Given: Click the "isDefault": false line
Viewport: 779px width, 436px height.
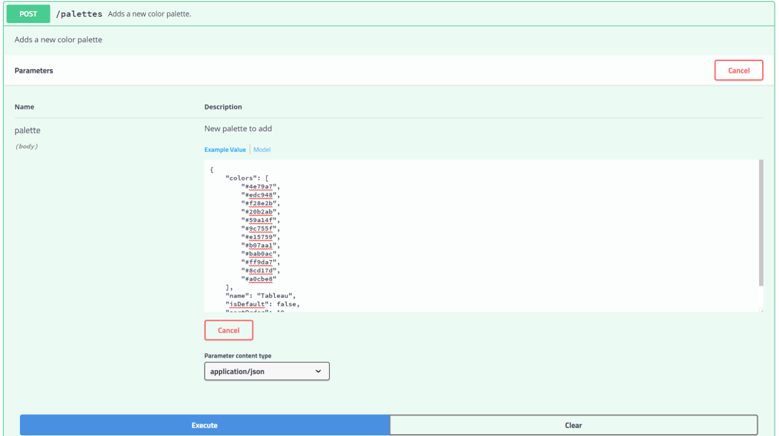Looking at the screenshot, I should pos(263,304).
